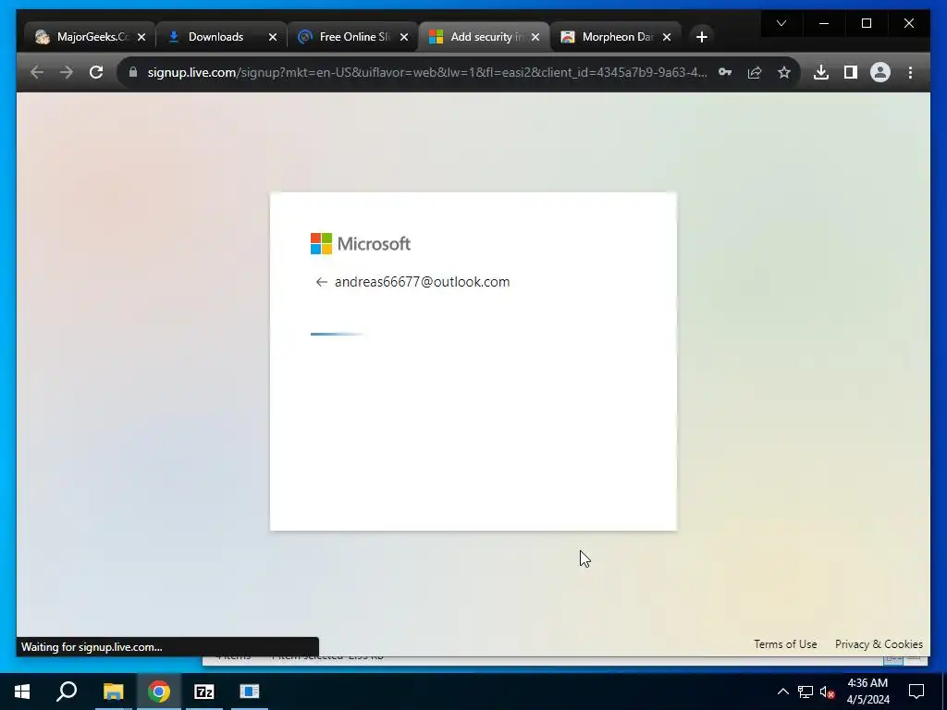Click the signup.live.com address bar
This screenshot has width=947, height=710.
coord(426,72)
